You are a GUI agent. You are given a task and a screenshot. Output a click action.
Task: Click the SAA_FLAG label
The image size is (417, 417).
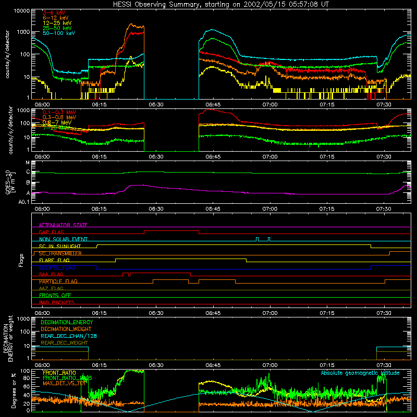coord(51,274)
